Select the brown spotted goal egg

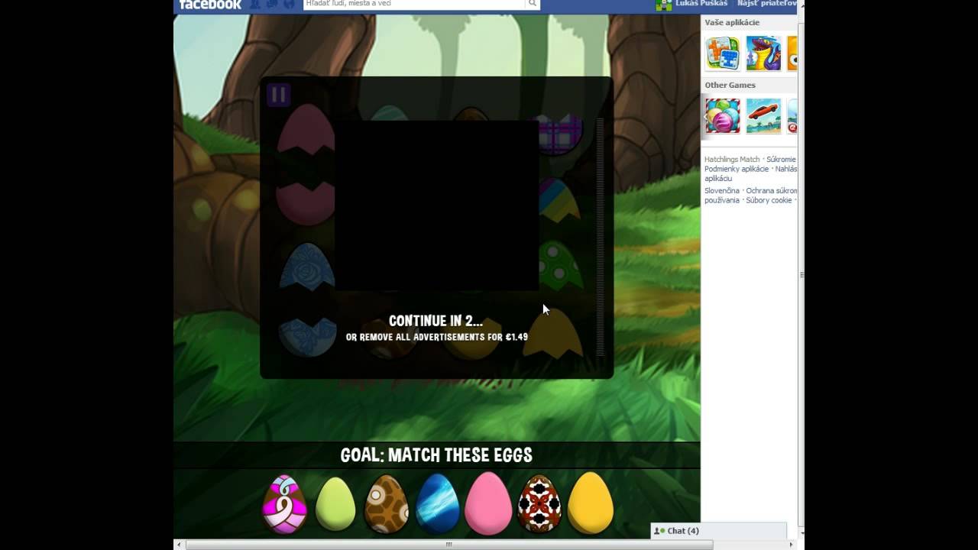[387, 503]
